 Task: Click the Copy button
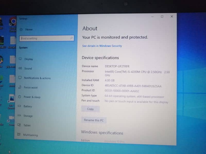coord(90,109)
